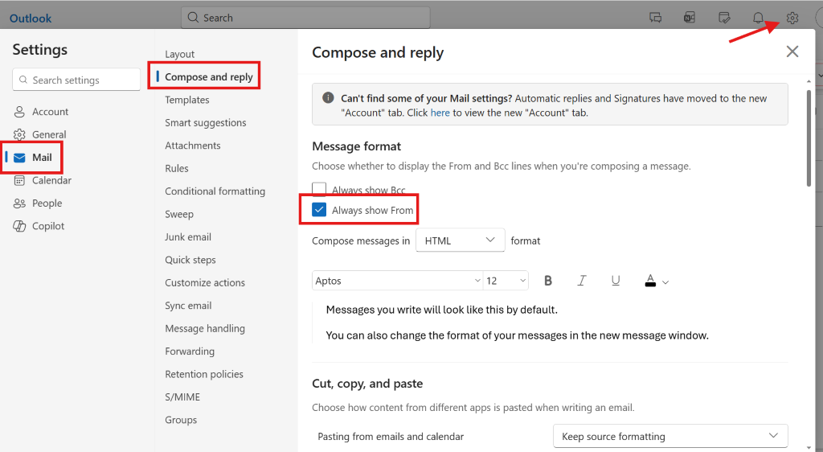823x452 pixels.
Task: Click the People contacts icon
Action: click(x=19, y=203)
